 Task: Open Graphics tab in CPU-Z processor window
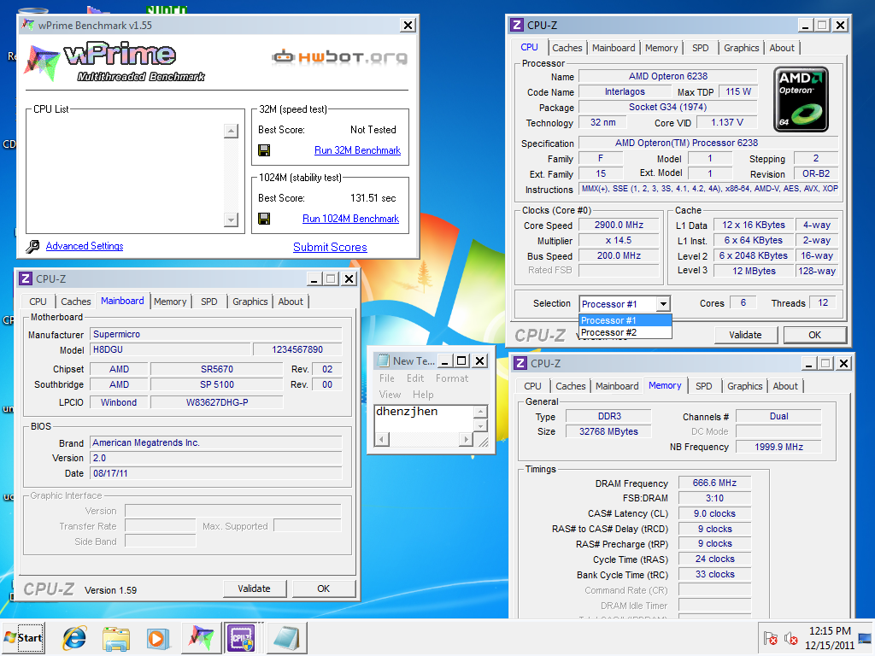tap(741, 48)
